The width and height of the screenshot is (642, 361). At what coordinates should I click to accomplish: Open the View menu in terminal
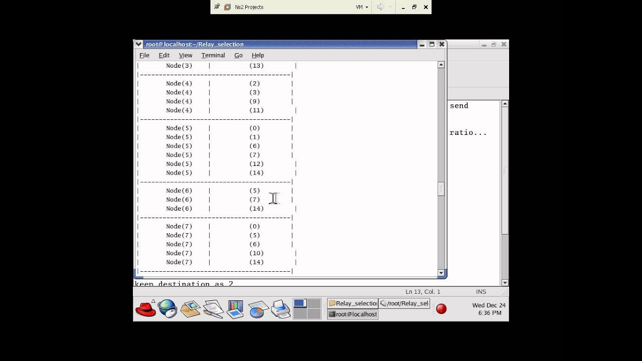[186, 55]
